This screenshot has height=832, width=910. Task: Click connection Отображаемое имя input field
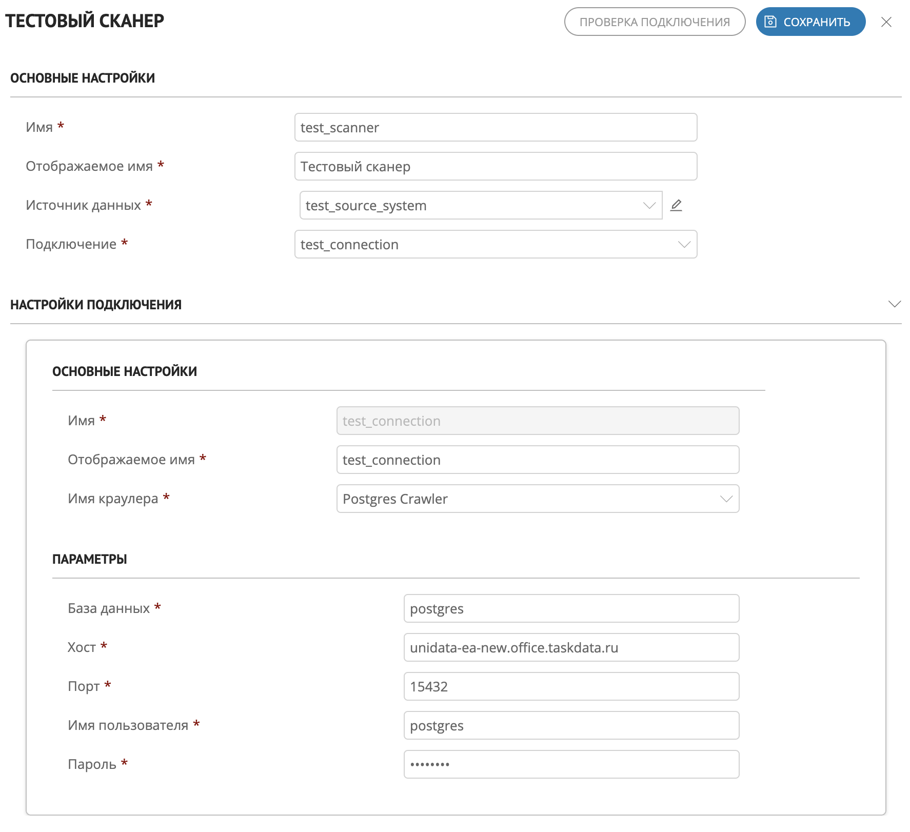tap(537, 460)
